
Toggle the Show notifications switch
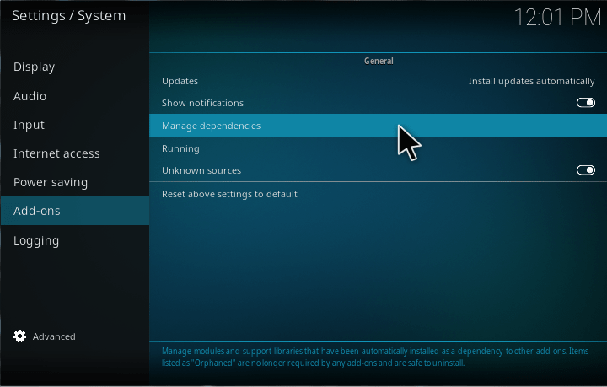pos(585,103)
